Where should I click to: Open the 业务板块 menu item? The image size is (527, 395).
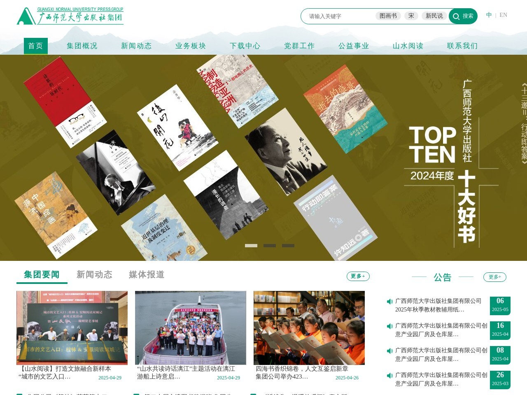coord(191,46)
